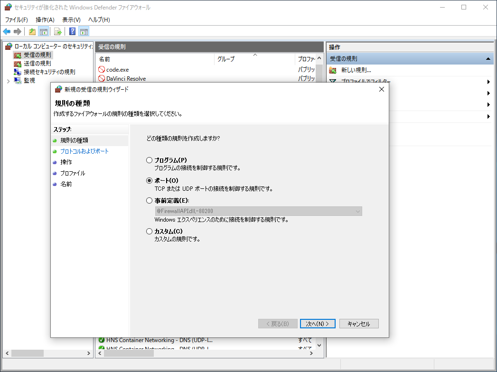Open Help via the blue question-mark icon
Viewport: 497px width, 372px height.
pos(72,32)
